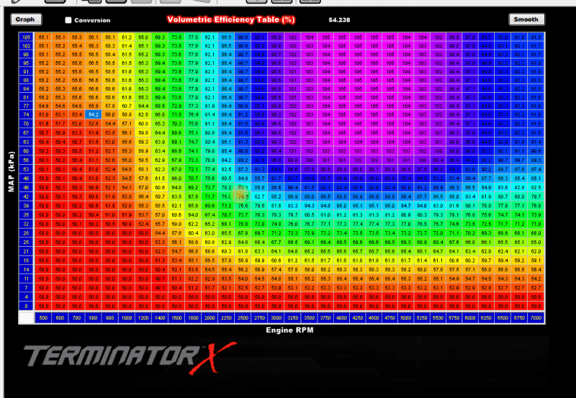Select the 74 kPa MAP row header
This screenshot has height=398, width=576.
(x=27, y=114)
